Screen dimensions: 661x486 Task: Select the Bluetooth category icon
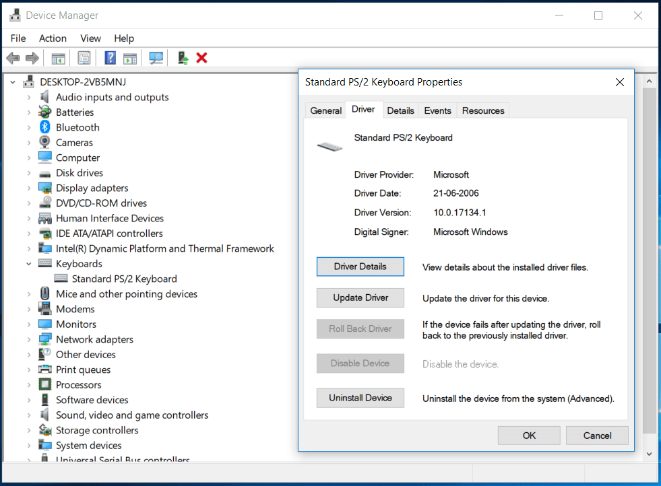click(x=44, y=127)
